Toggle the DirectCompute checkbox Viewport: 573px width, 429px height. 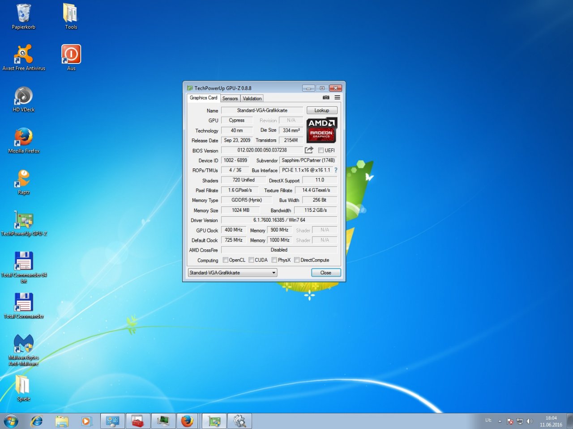tap(296, 260)
